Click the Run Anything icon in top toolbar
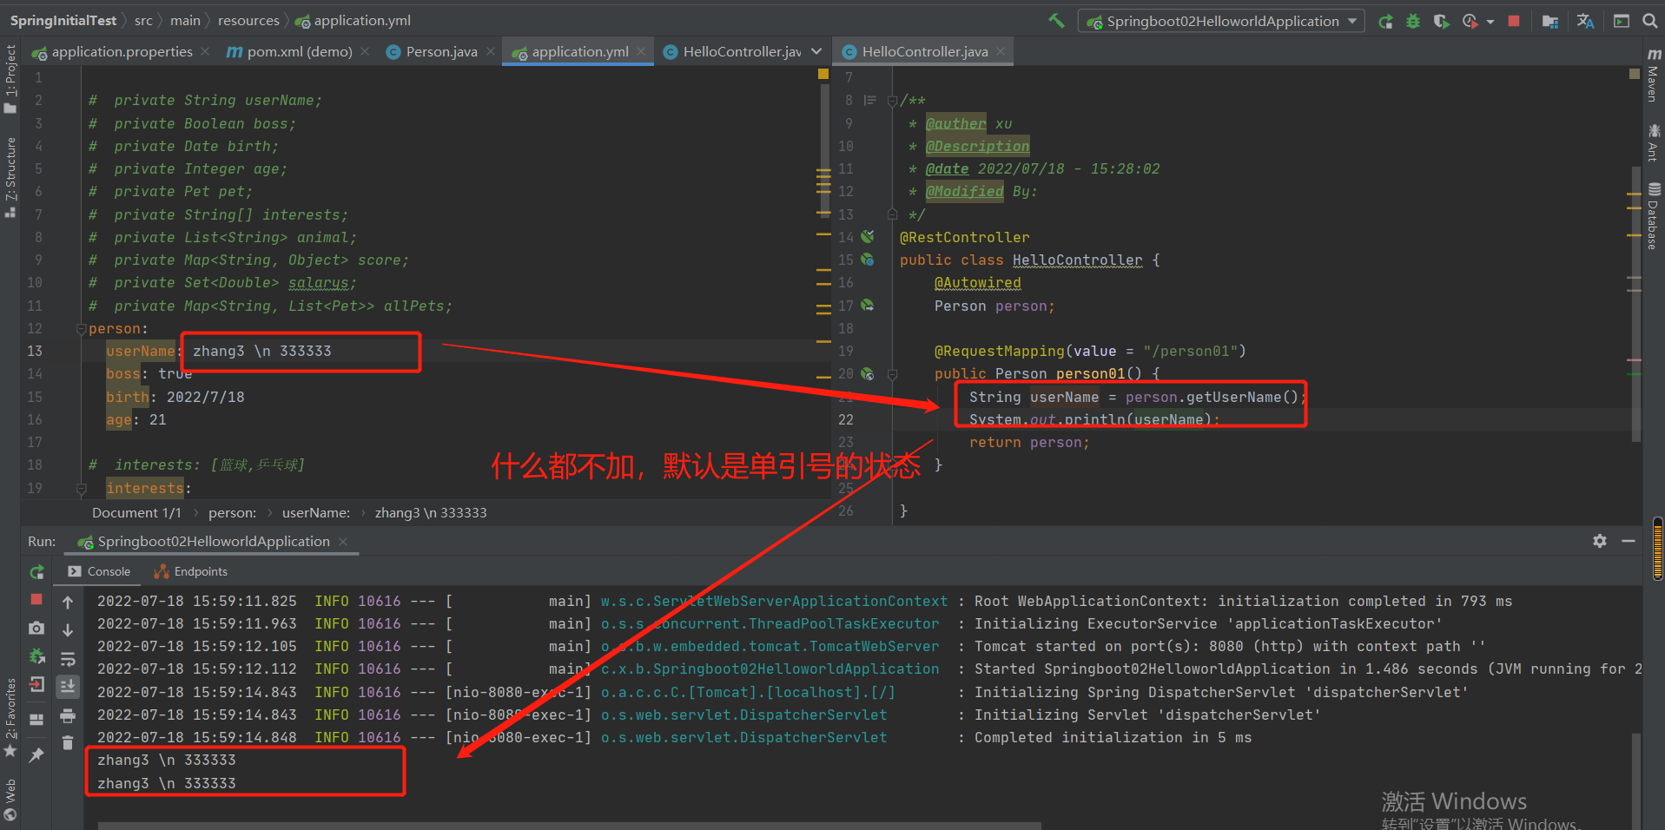 click(x=1621, y=21)
